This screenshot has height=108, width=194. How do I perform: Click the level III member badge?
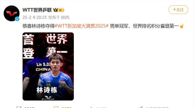(x=61, y=10)
